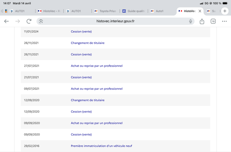Focus the histovec.interieur.gouv.fr address bar
231x152 pixels.
tap(115, 21)
